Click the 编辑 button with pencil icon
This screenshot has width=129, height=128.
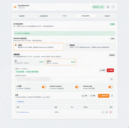point(102,70)
